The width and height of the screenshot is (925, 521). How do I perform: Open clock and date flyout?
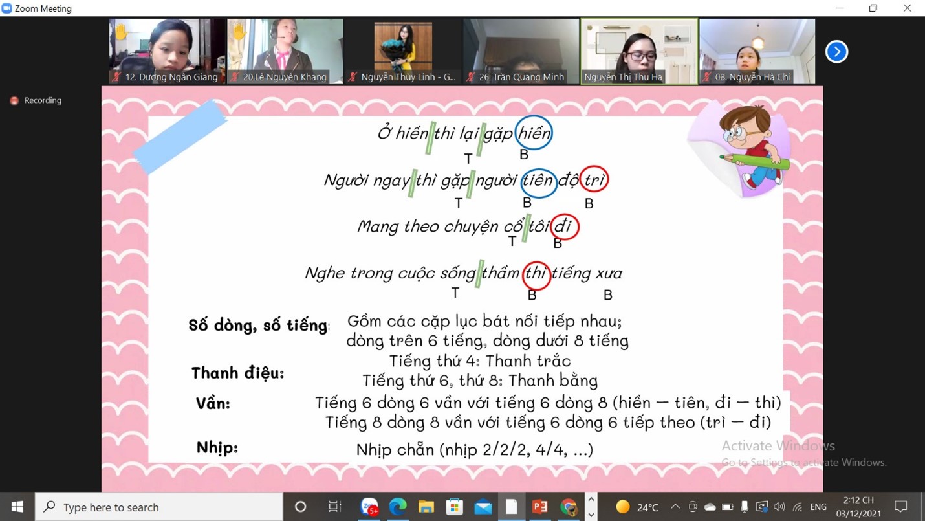(x=858, y=507)
